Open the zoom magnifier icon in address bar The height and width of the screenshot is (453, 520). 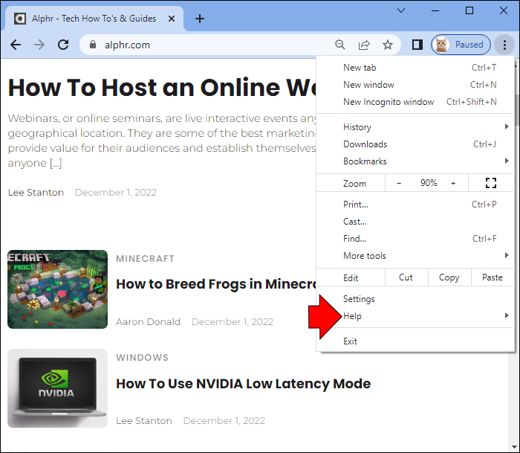340,45
